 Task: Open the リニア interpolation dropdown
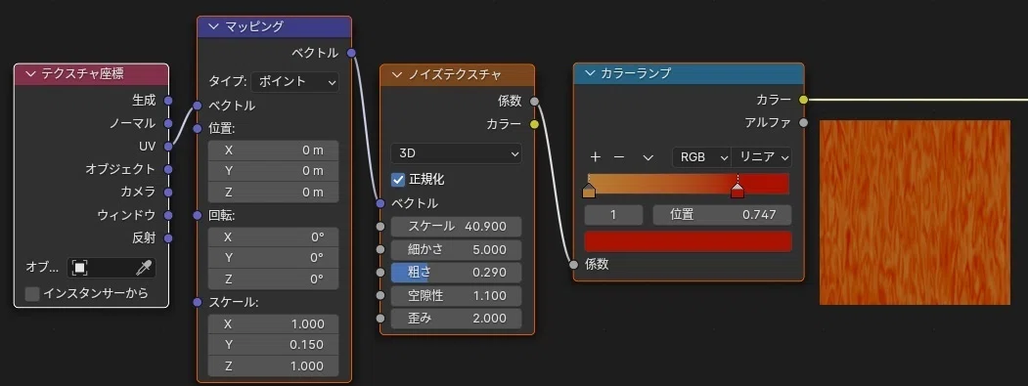pos(762,157)
